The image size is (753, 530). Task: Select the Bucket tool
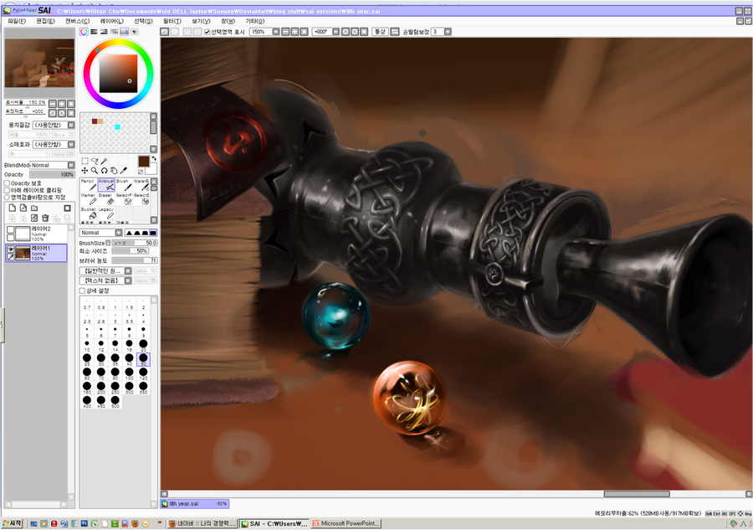89,214
